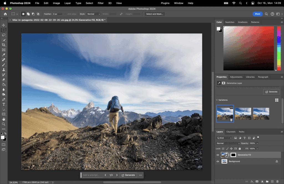Image resolution: width=284 pixels, height=184 pixels.
Task: Click the Generate button in Properties
Action: tap(271, 92)
